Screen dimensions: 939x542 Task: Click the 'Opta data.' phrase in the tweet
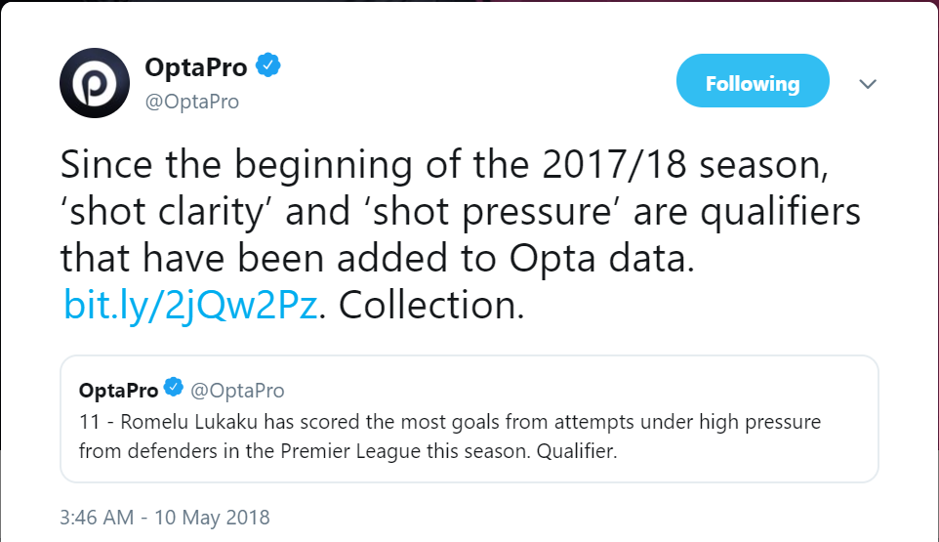602,258
